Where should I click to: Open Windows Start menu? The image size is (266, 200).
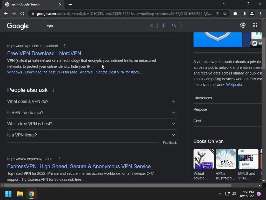[8, 194]
